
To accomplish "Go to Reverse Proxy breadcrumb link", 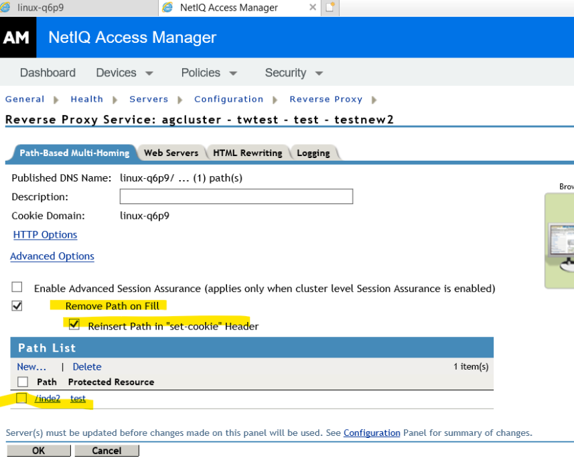I will click(x=326, y=99).
